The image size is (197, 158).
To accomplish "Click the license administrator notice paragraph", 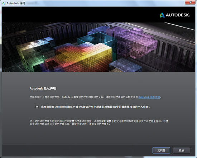I will pos(99,123).
